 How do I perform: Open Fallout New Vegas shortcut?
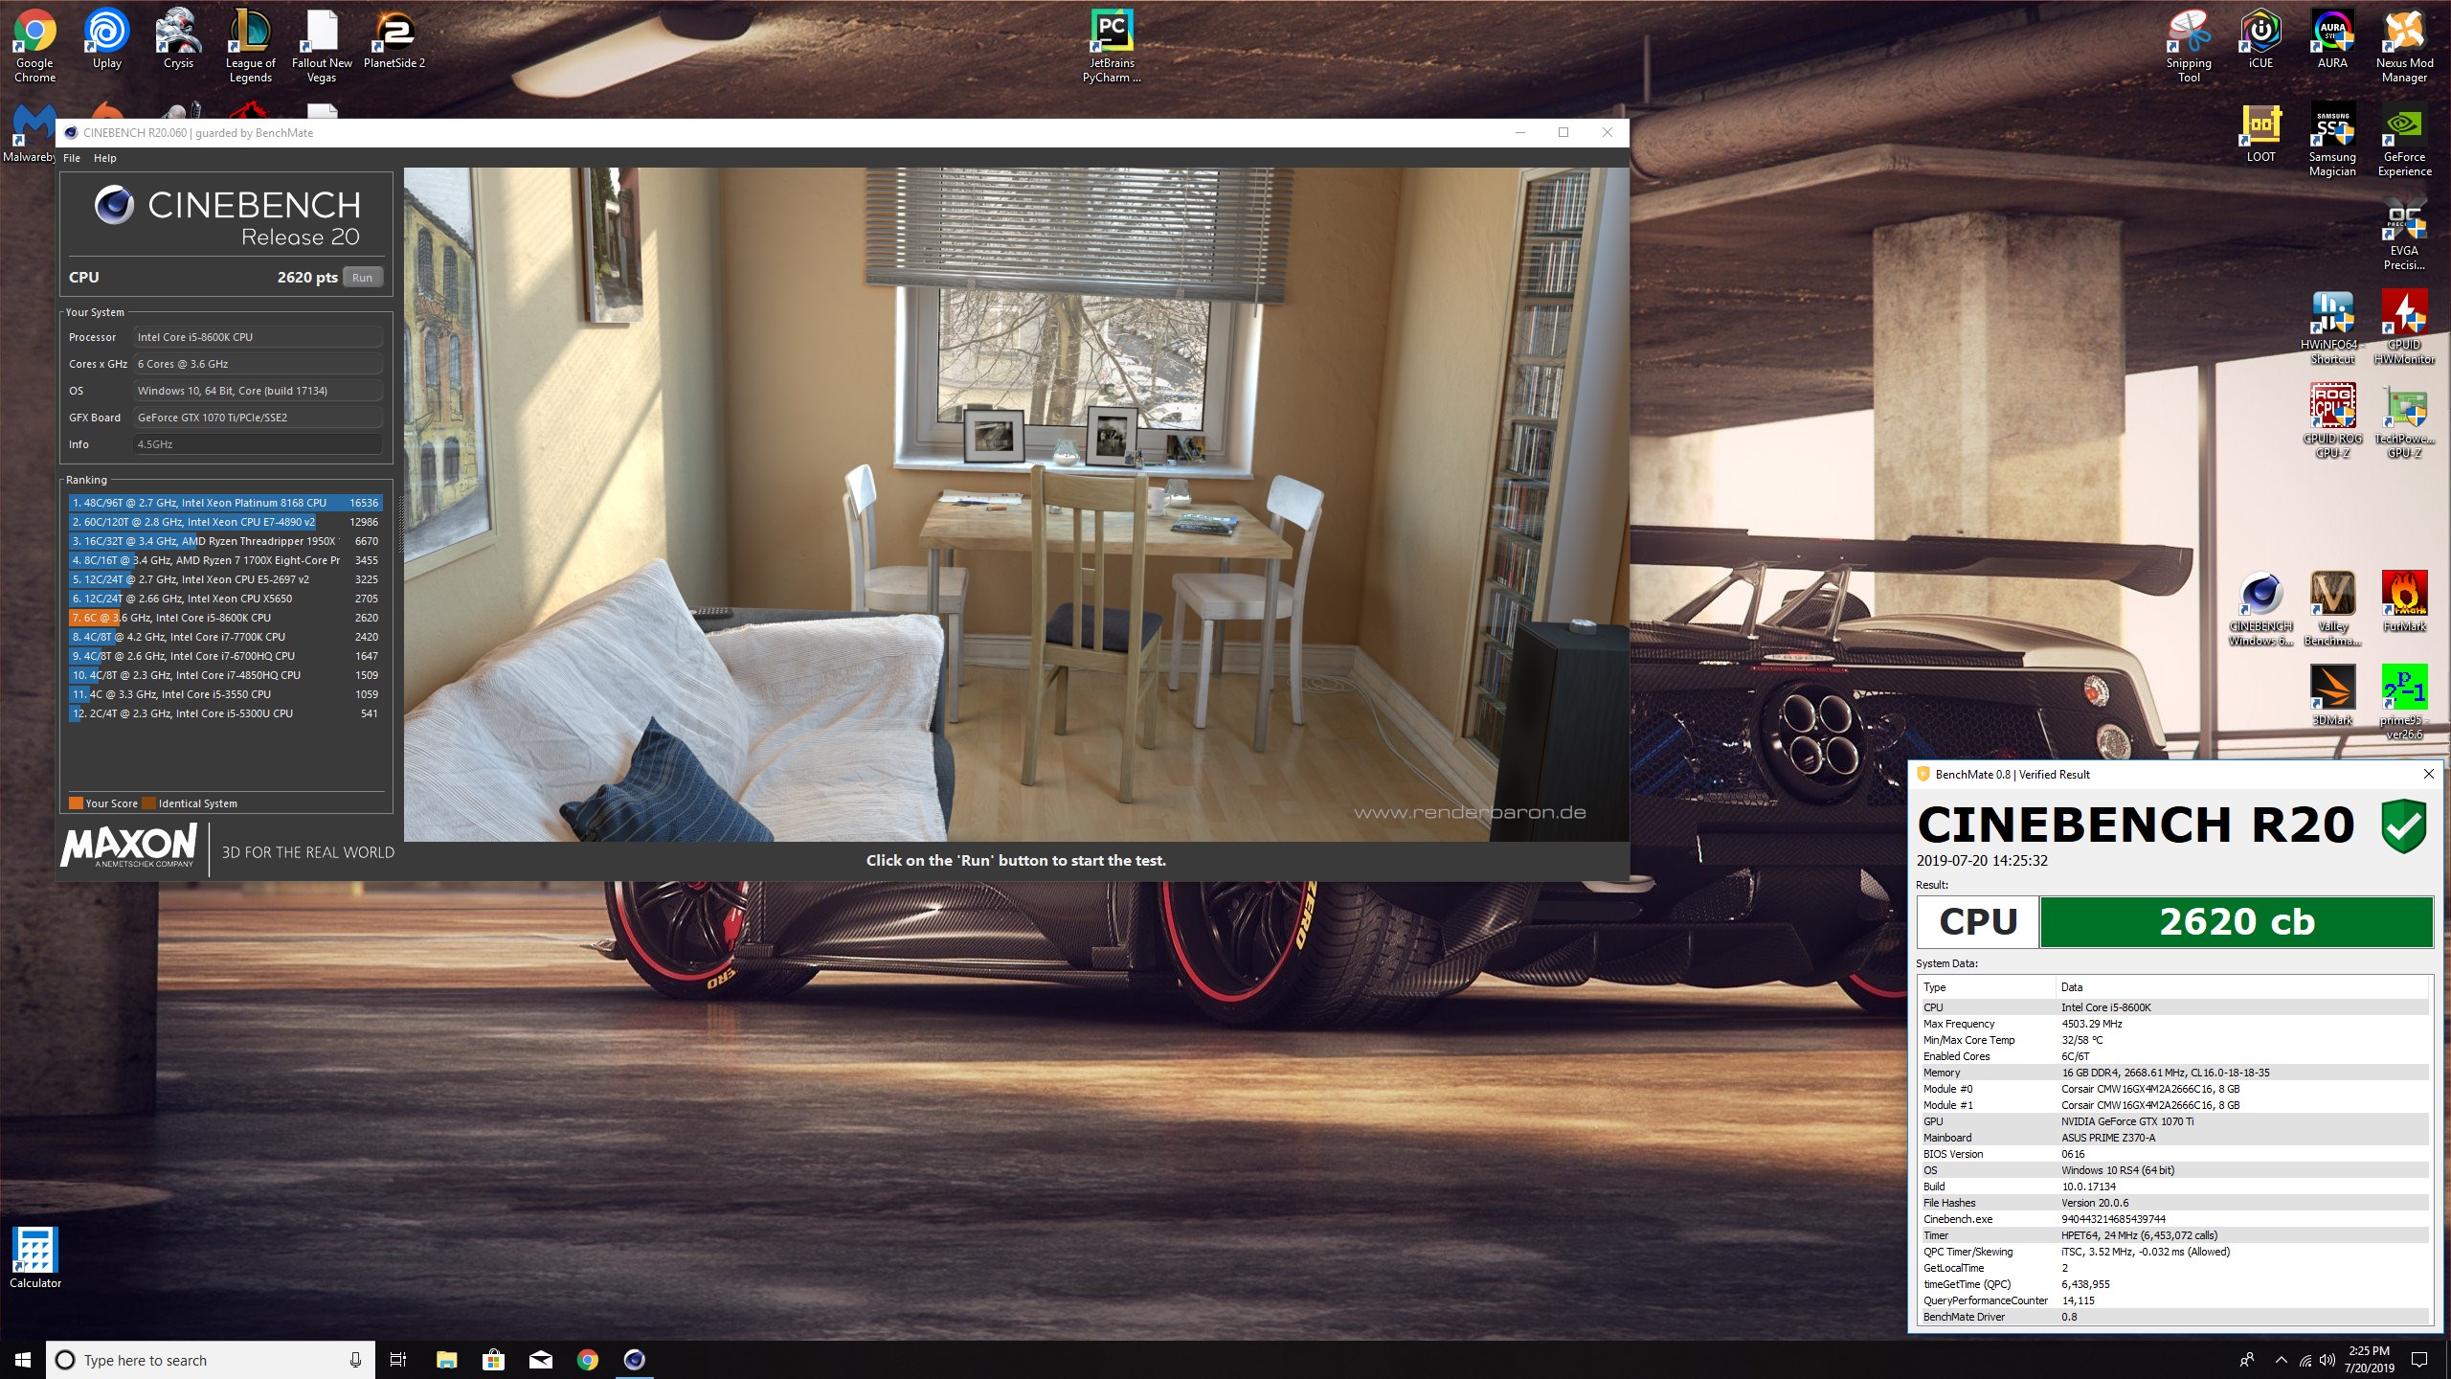(x=322, y=46)
